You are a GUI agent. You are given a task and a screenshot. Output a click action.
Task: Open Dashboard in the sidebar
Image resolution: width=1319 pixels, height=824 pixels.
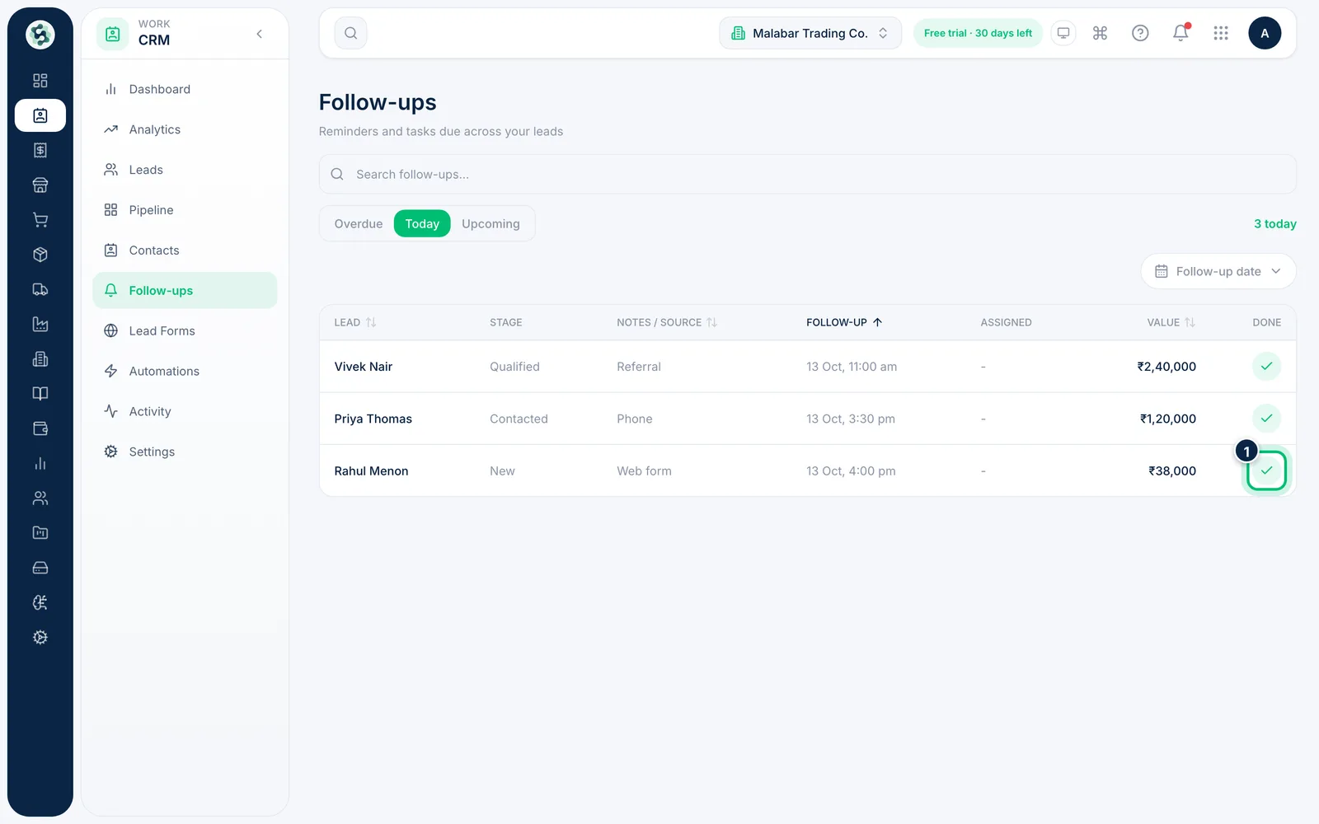(185, 89)
